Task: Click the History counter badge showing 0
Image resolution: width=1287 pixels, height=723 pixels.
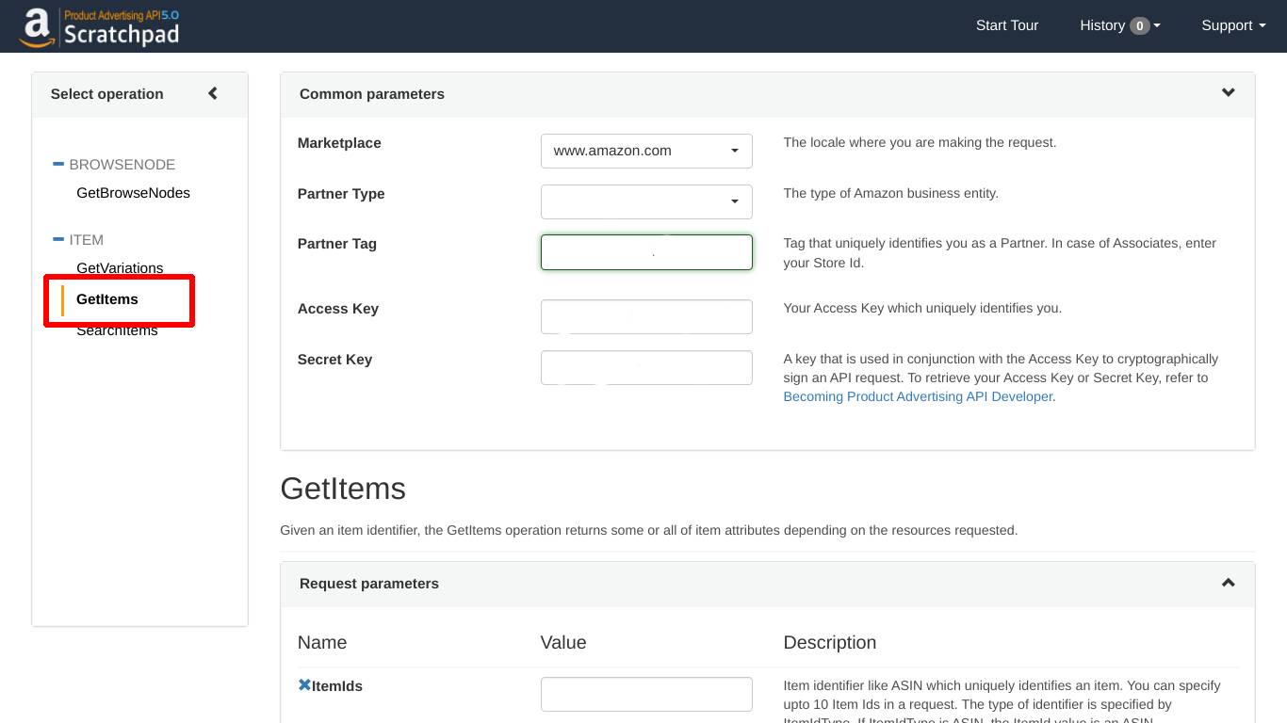Action: tap(1138, 25)
